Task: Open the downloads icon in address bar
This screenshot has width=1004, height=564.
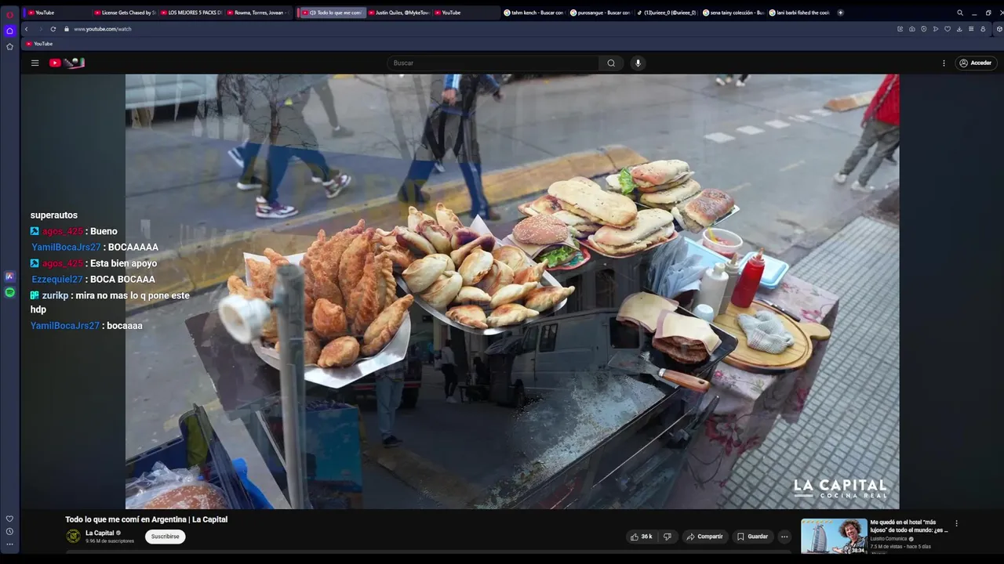Action: (959, 29)
